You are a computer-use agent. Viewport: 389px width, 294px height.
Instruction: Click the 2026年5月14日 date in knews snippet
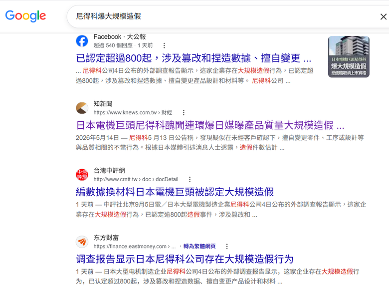point(97,138)
